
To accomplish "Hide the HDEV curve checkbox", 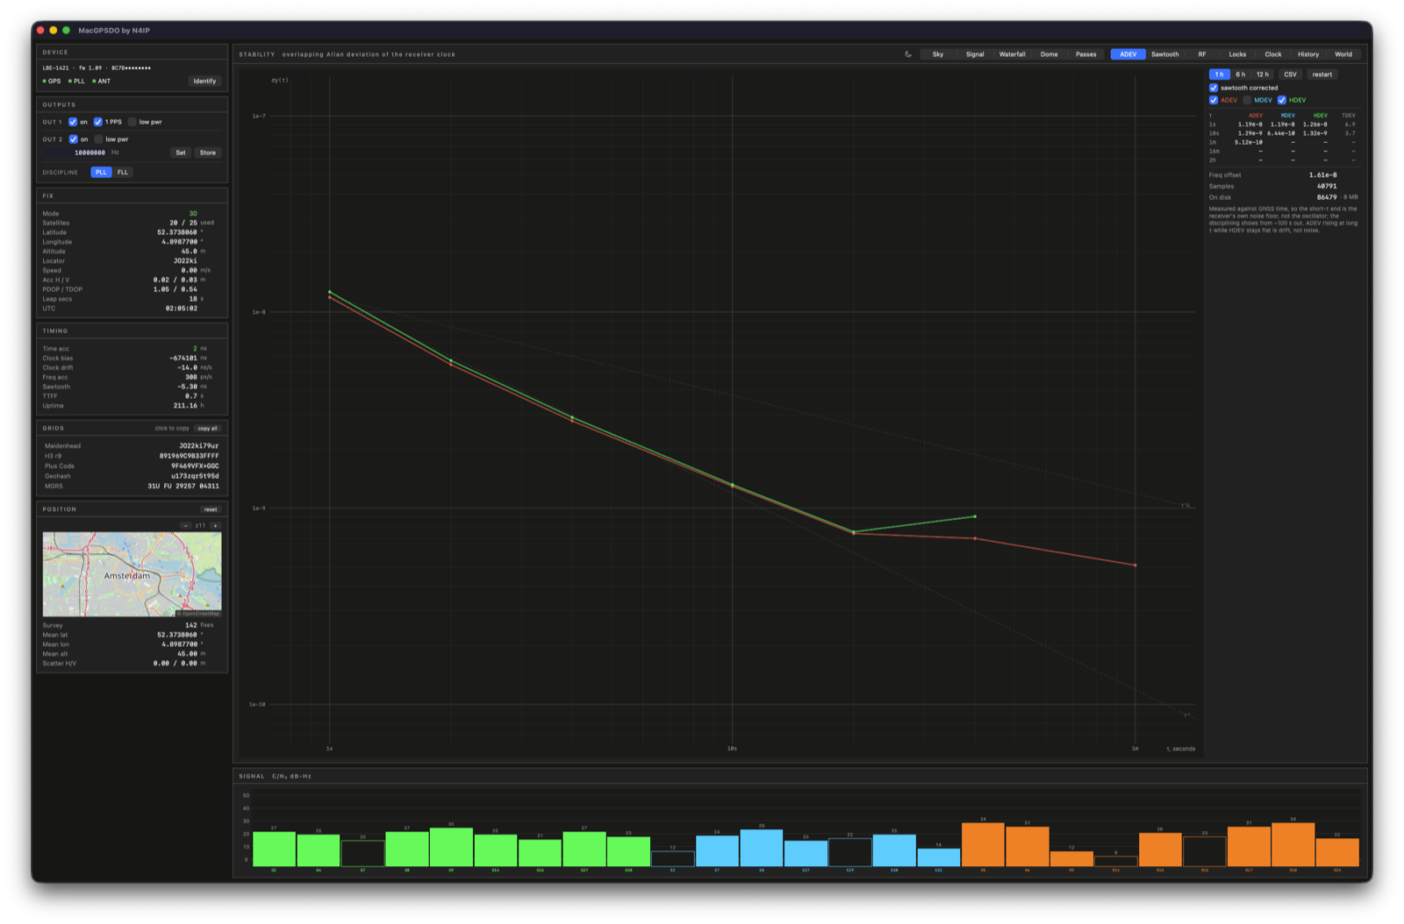I will tap(1282, 100).
